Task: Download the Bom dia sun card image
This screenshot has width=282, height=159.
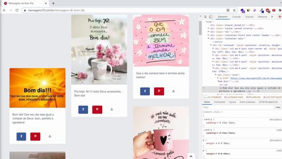Action: pyautogui.click(x=50, y=136)
